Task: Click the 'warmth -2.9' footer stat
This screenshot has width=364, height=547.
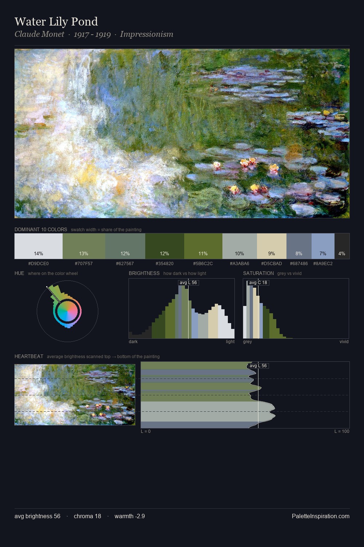Action: point(130,516)
